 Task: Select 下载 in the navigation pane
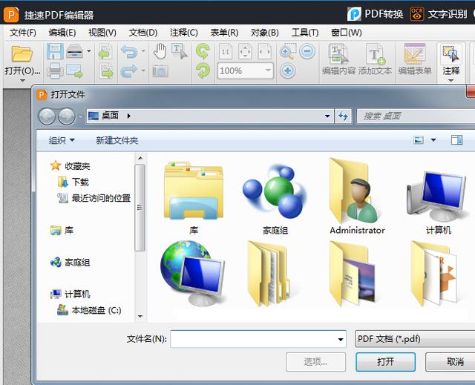[x=73, y=182]
